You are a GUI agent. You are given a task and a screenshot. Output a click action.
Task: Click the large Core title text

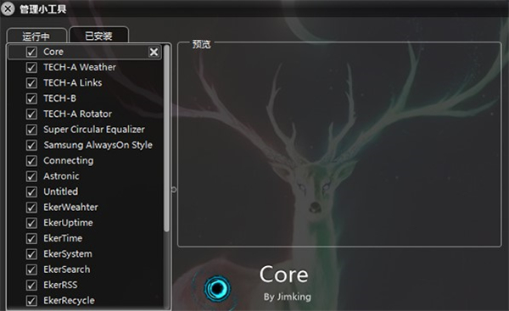[x=283, y=275]
